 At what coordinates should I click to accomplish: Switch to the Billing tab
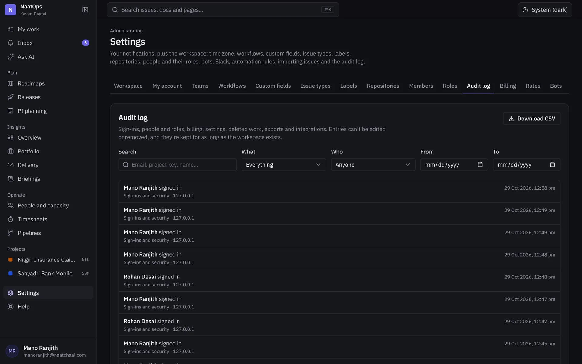click(x=508, y=86)
